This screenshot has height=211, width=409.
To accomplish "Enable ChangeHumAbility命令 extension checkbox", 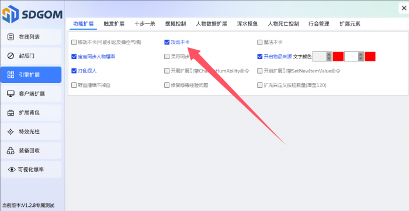I will coord(167,71).
